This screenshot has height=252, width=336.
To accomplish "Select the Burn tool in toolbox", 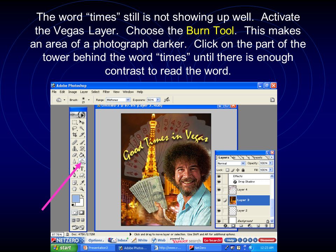I will pos(82,161).
